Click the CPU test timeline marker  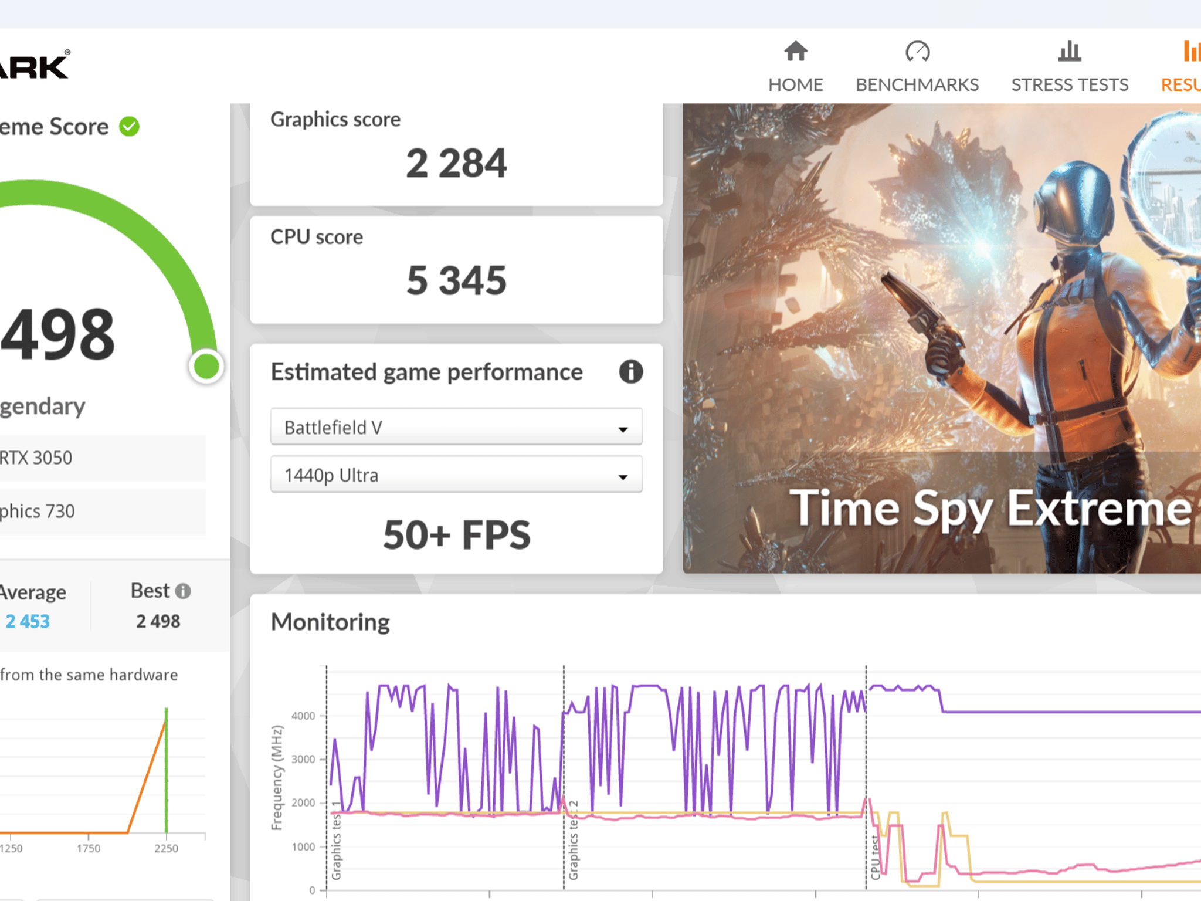[x=875, y=858]
